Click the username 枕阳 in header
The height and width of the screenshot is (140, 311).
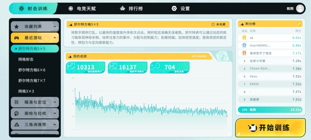tap(290, 9)
